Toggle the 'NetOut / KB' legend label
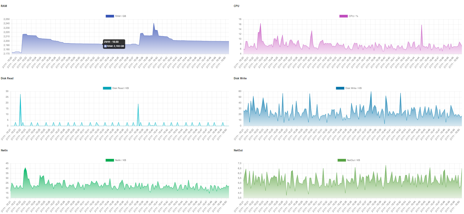Screen dimensions: 464x214 tap(353, 160)
